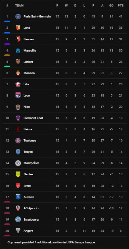The image size is (129, 249).
Task: Click the Lyon club logo
Action: [18, 95]
